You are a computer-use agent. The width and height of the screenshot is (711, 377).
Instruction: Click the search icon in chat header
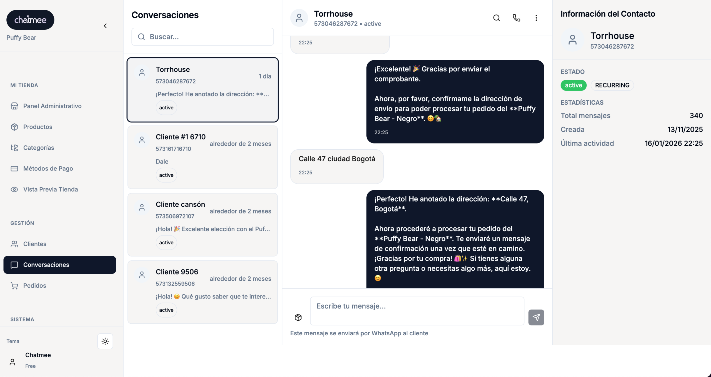pos(497,18)
